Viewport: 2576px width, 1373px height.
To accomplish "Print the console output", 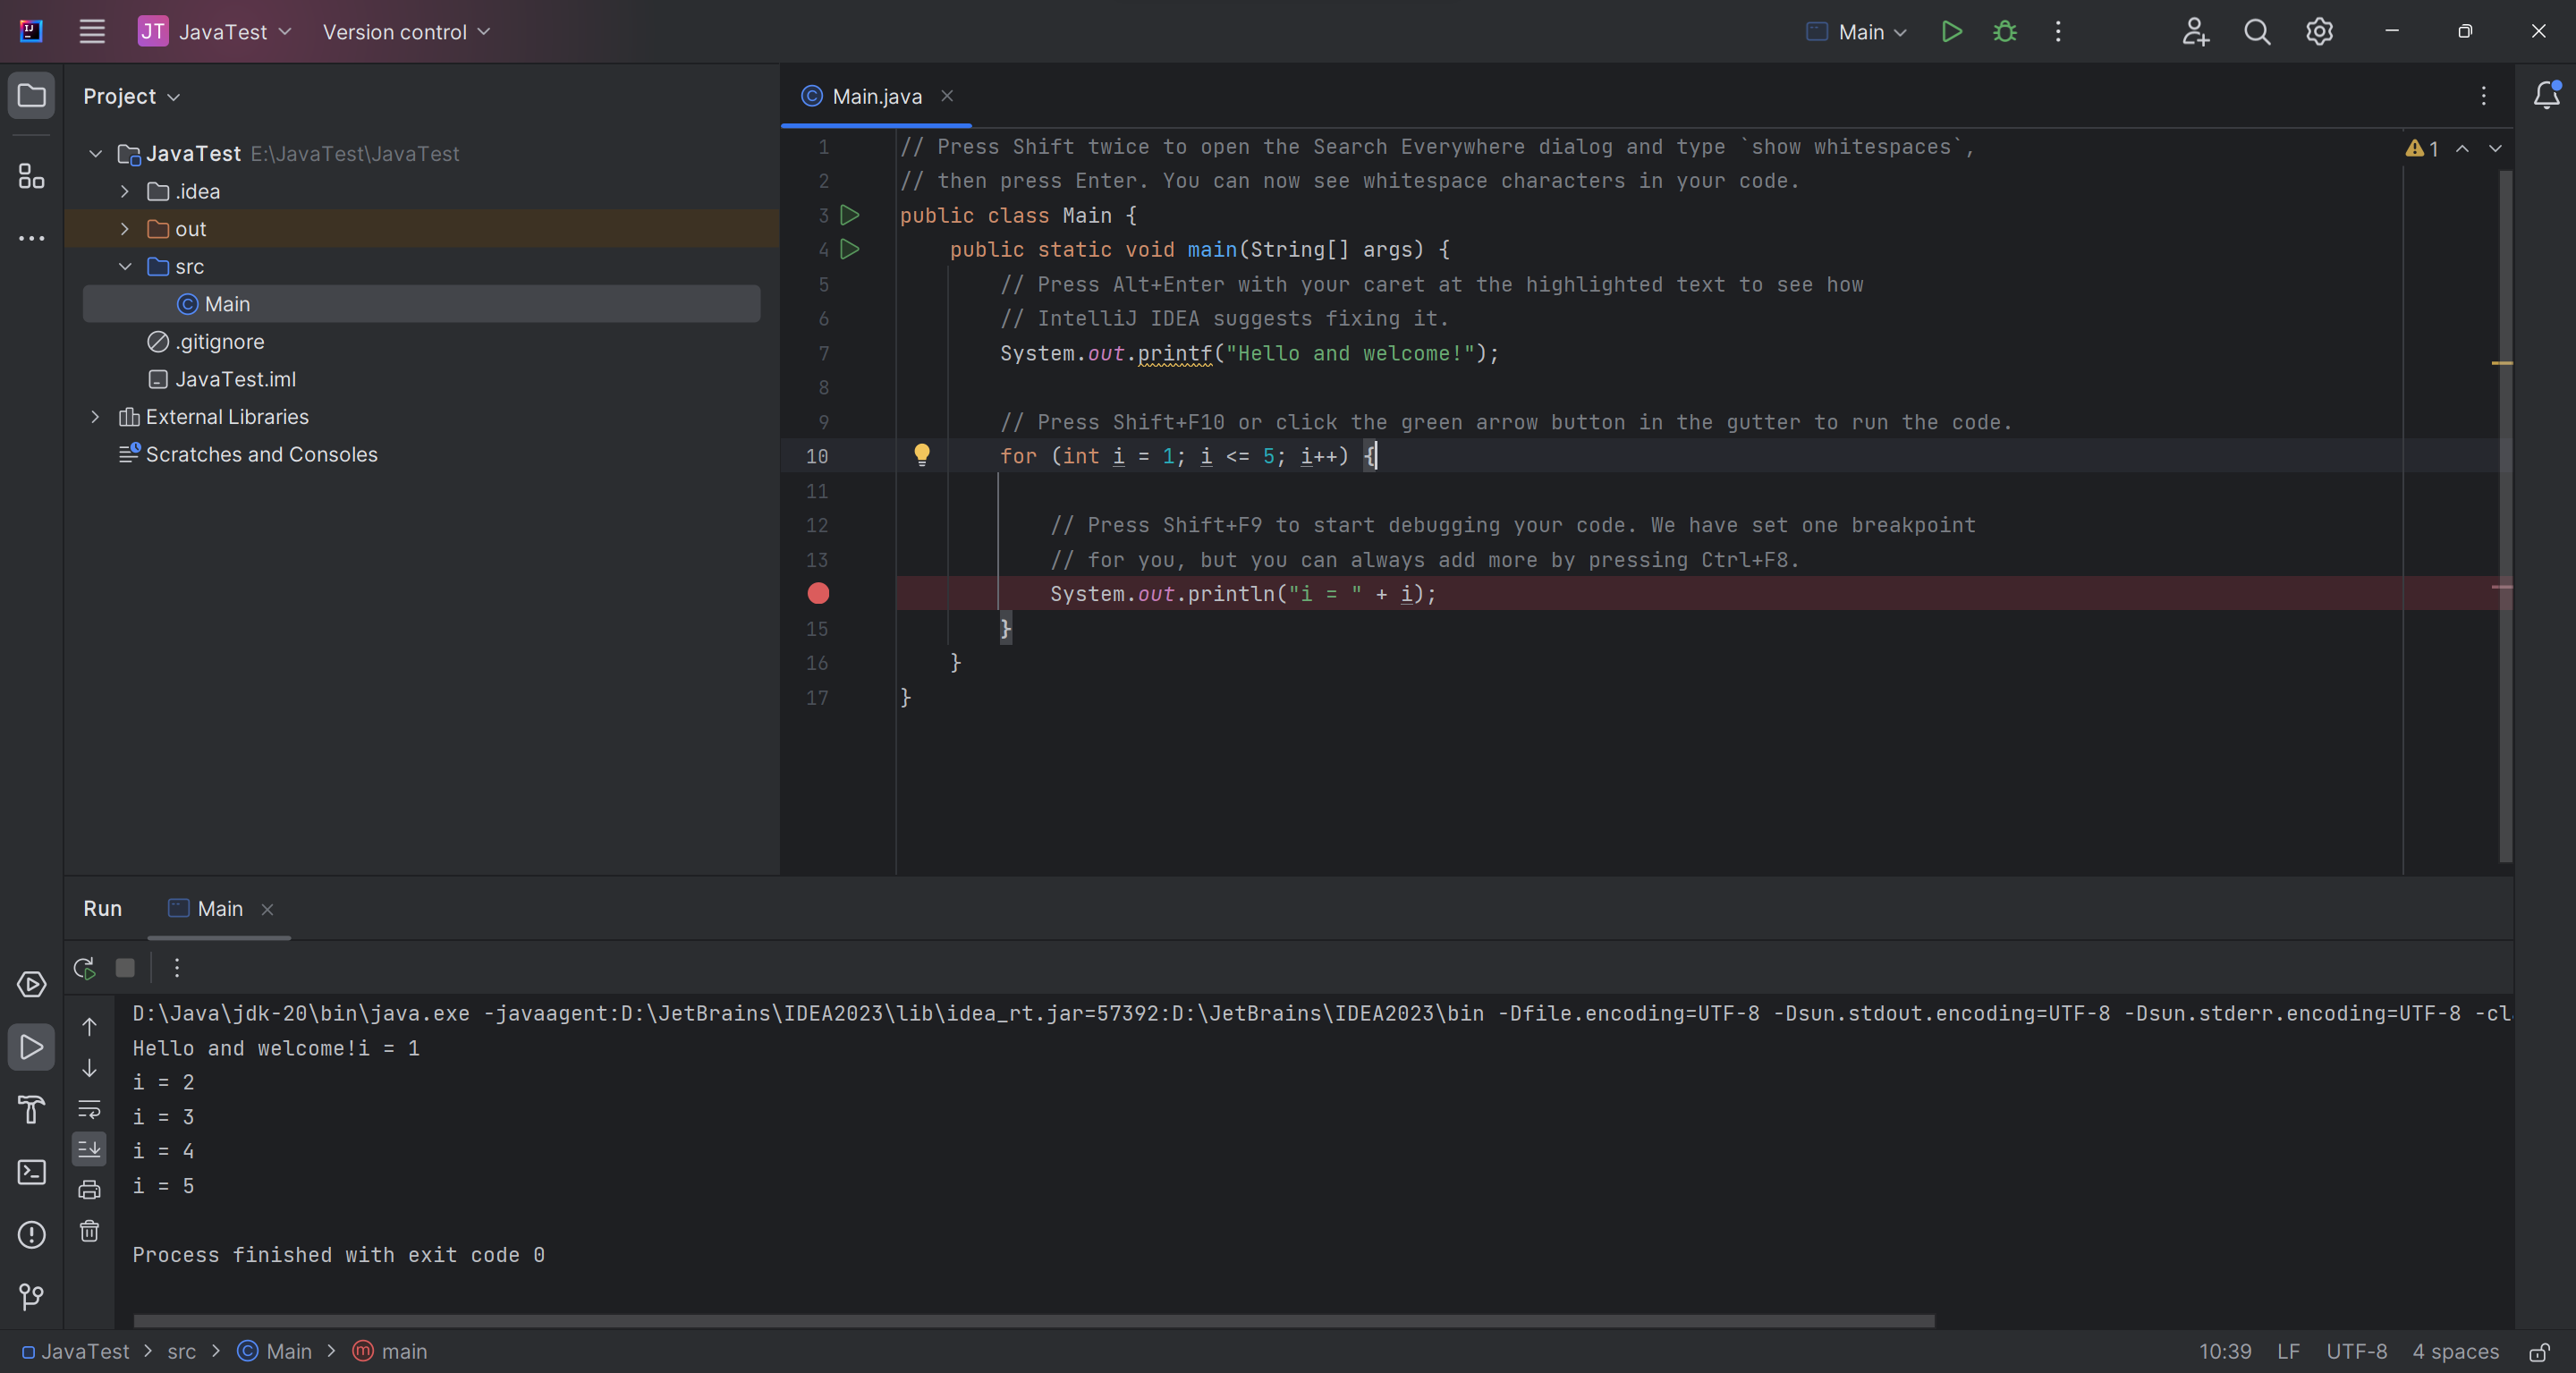I will pos(89,1190).
